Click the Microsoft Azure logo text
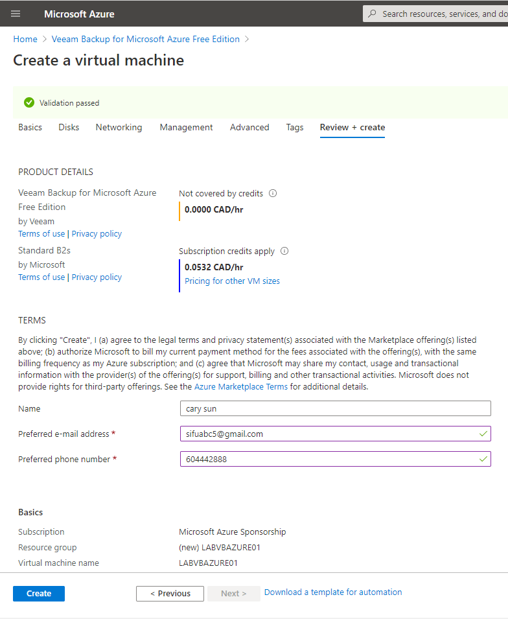Image resolution: width=508 pixels, height=619 pixels. pyautogui.click(x=79, y=14)
